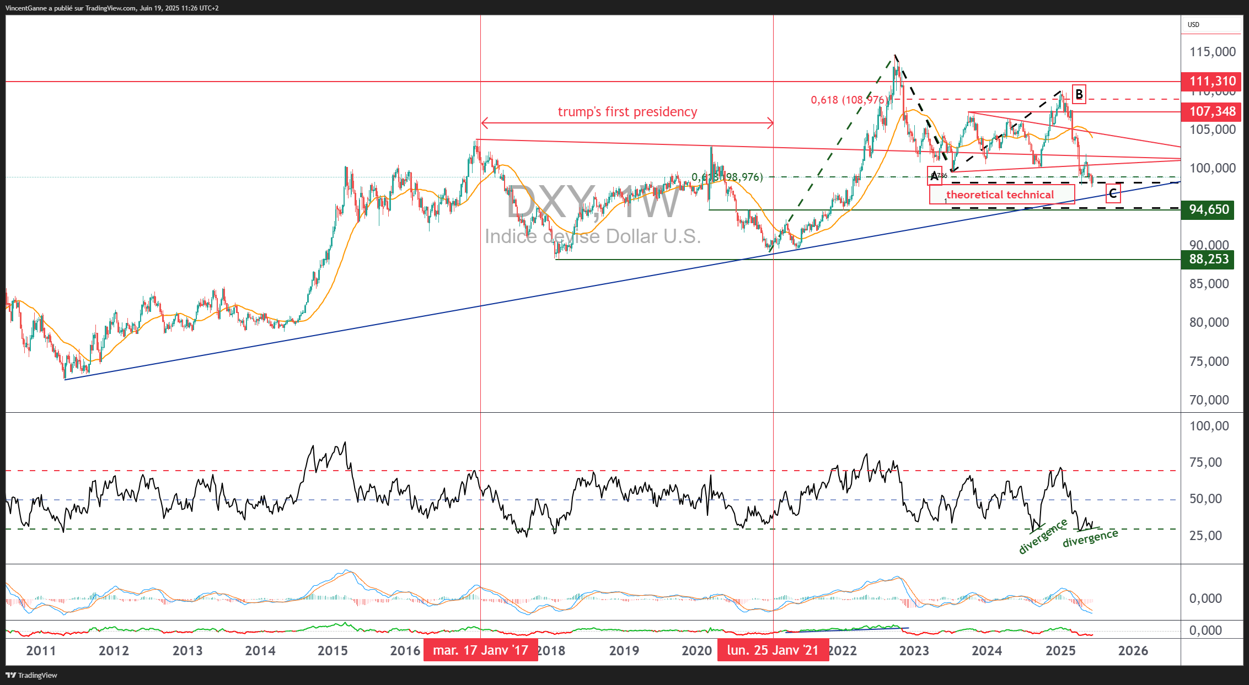Click the trump's first presidency annotation

point(627,112)
